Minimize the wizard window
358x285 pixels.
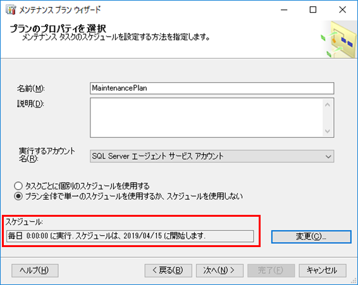(284, 10)
